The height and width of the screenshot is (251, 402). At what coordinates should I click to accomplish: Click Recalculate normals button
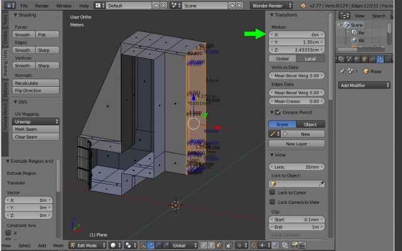click(x=36, y=83)
